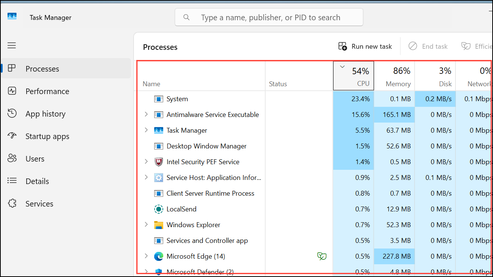Click the App history clock icon
Screen dimensions: 493x277
[x=12, y=113]
